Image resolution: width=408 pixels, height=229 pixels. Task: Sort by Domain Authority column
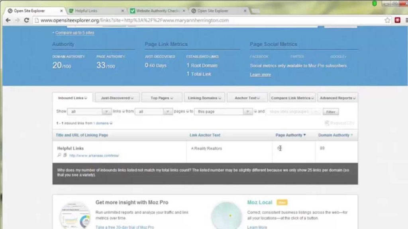click(335, 135)
